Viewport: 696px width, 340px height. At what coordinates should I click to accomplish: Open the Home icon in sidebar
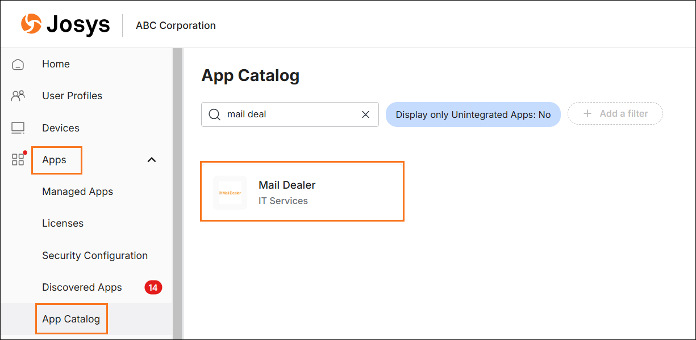[18, 64]
